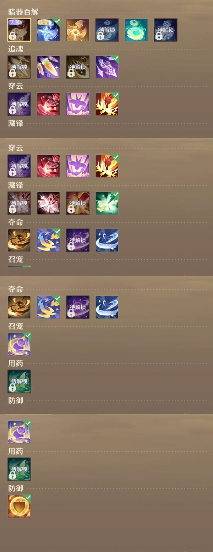Image resolution: width=213 pixels, height=552 pixels.
Task: Tap the locked golden crossbow 追魂 skin
Action: click(19, 67)
